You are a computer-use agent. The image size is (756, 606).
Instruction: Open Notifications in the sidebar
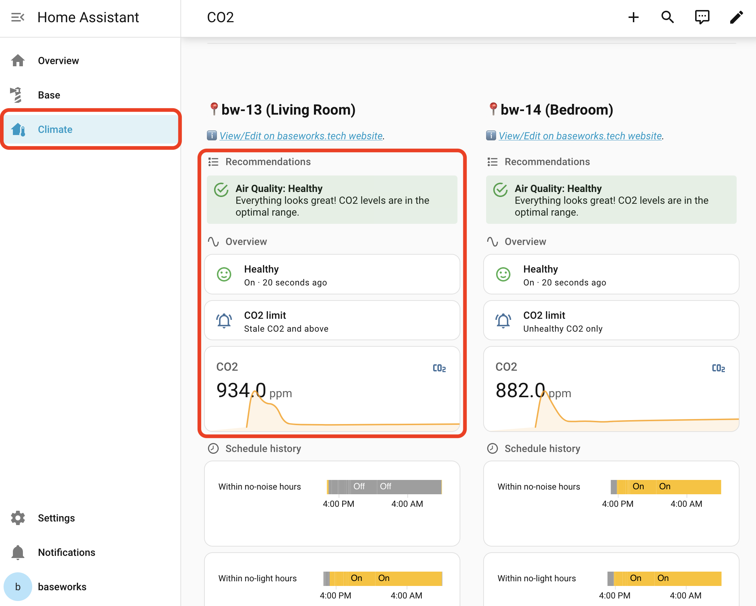coord(90,552)
